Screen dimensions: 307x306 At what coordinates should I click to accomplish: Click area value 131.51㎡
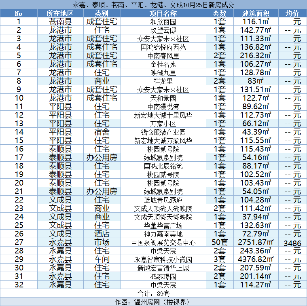[x=256, y=89]
